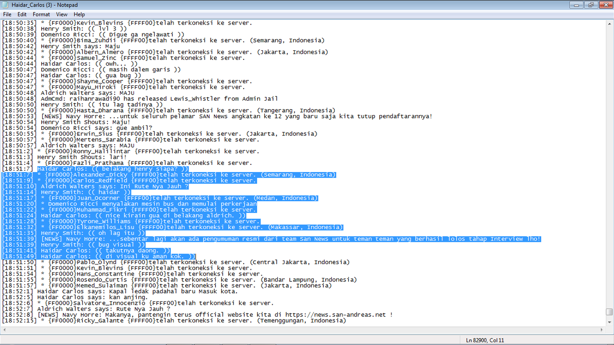Click line 'Kapal ledak padahal baru Masuk kota.'
Screen dimensions: 614x345
tap(120, 291)
